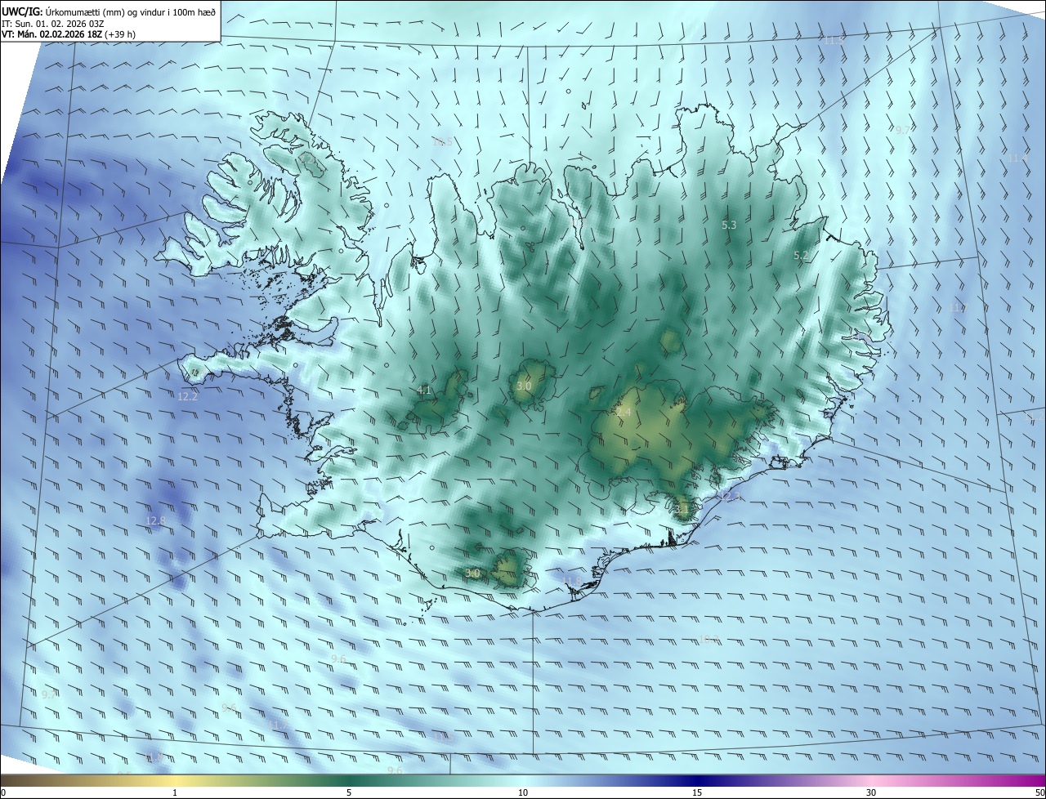Click the "10" tick on the colour scale
Image resolution: width=1046 pixels, height=799 pixels.
click(x=523, y=792)
